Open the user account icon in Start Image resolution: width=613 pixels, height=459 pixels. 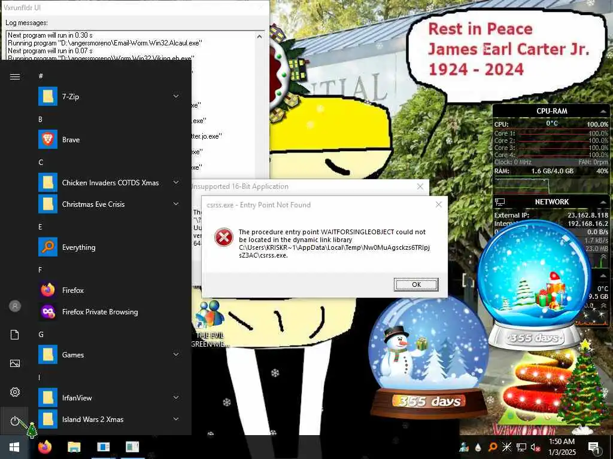[x=15, y=306]
